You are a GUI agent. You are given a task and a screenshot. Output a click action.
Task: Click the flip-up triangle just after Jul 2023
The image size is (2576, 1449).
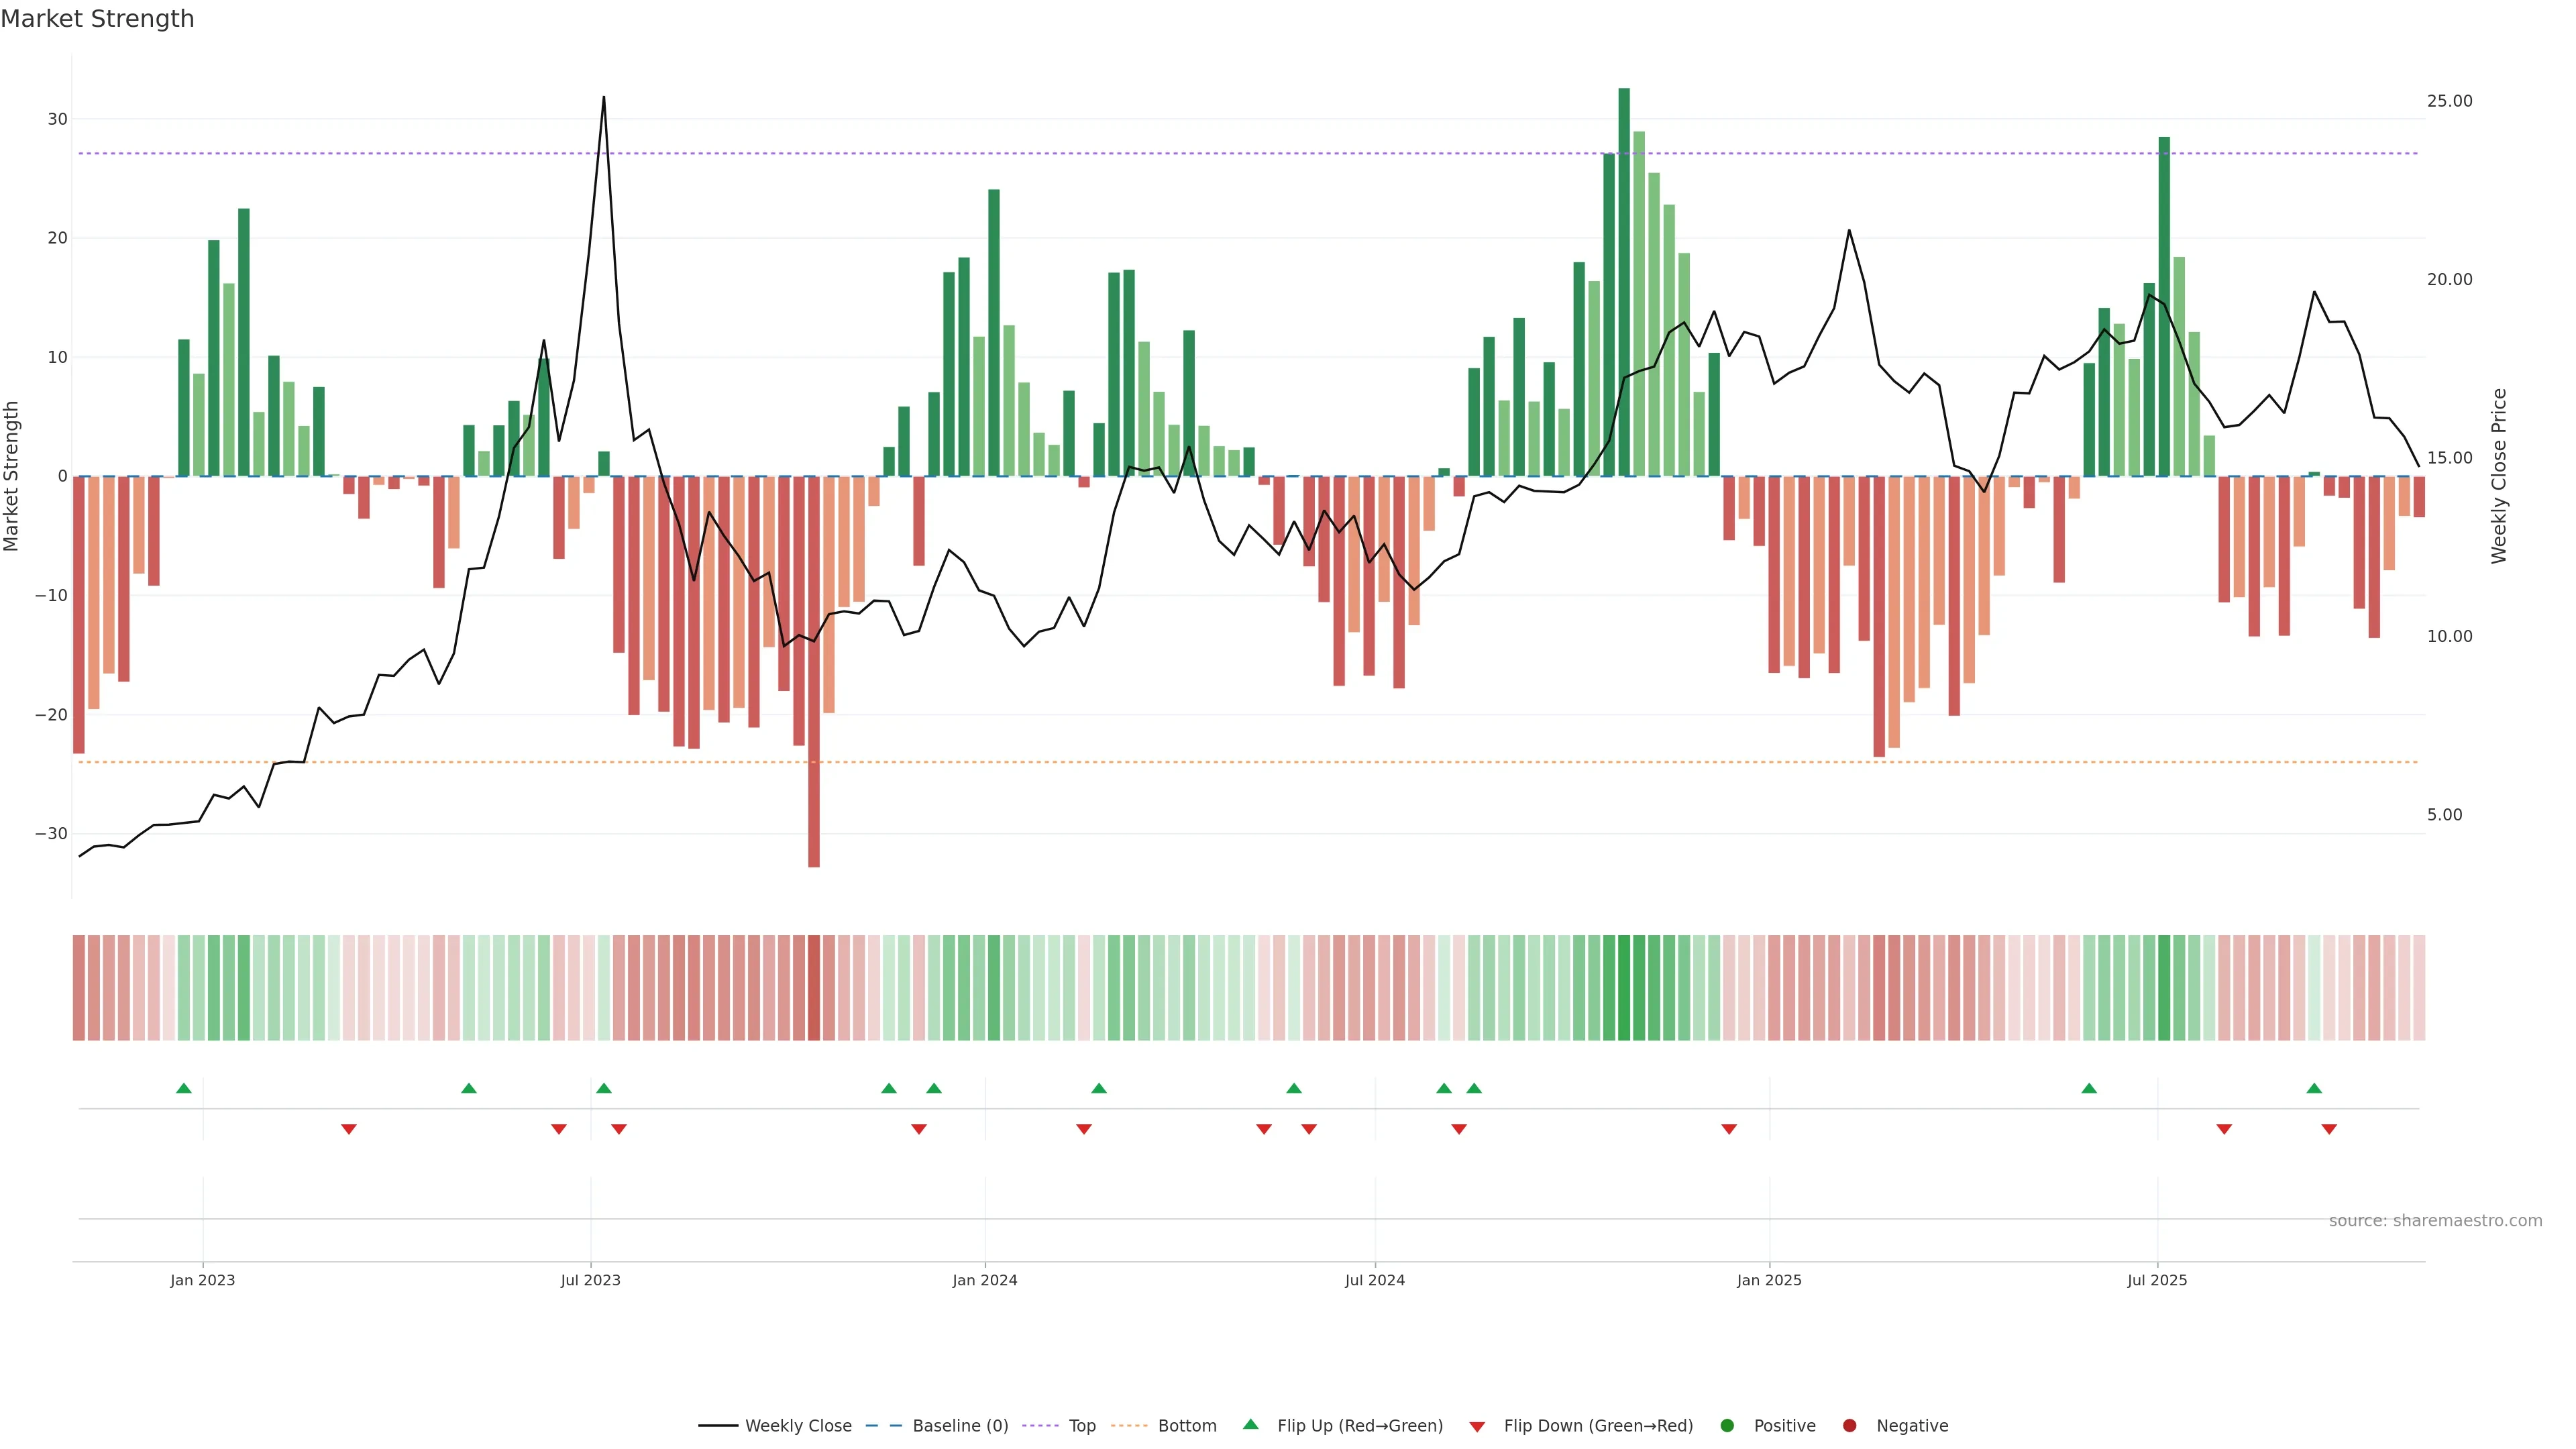604,1088
